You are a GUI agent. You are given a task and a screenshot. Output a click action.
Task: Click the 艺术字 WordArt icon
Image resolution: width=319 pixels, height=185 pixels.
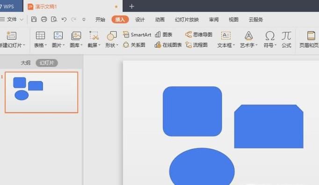click(248, 36)
